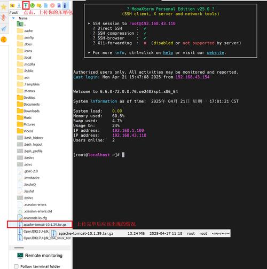Image resolution: width=267 pixels, height=269 pixels.
Task: Select the Documents folder icon
Action: [20, 104]
